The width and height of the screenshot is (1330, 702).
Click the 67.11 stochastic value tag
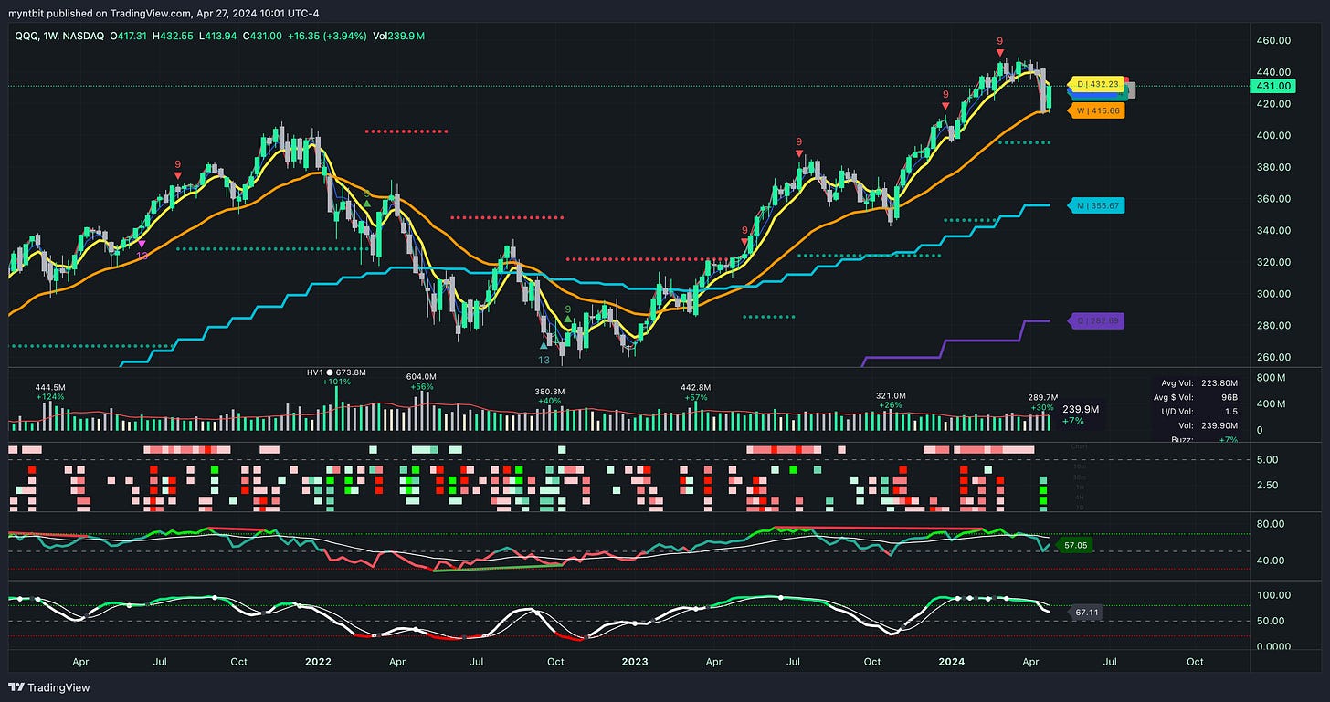1086,613
